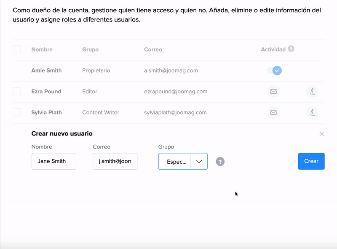Expand the Grupo dropdown arrow

click(x=199, y=162)
